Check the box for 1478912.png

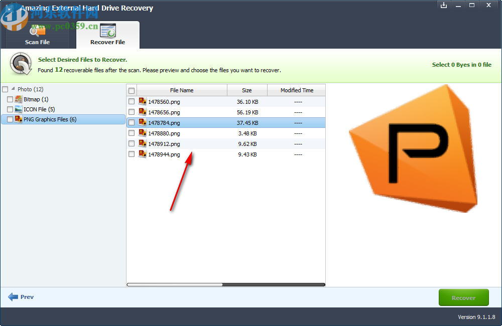[132, 143]
